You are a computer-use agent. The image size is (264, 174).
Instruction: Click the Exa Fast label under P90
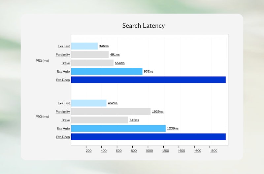point(64,103)
